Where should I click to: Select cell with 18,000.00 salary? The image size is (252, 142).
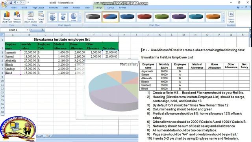pyautogui.click(x=29, y=56)
